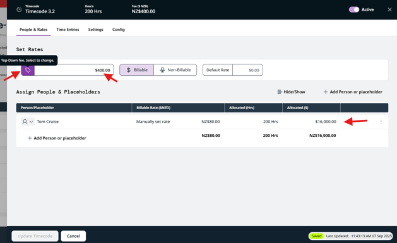The image size is (397, 243).
Task: Click Tom Cruise's NZ$80.00 rate value
Action: pos(210,121)
